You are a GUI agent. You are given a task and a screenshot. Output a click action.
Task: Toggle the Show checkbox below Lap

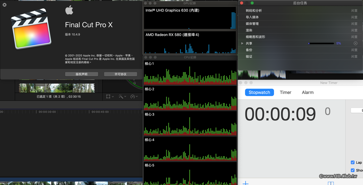click(353, 170)
